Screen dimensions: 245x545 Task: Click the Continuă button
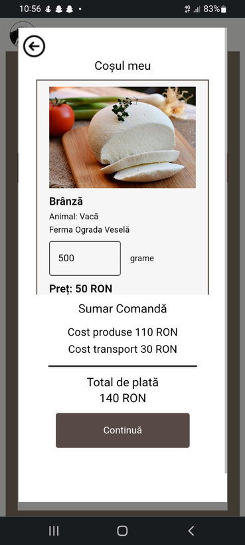(122, 430)
